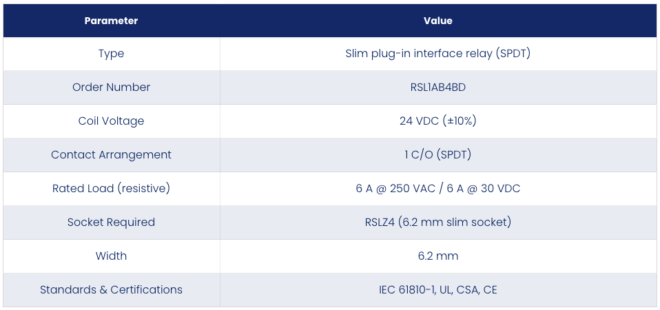Select the IEC 61810-1, UL, CSA, CE value
The height and width of the screenshot is (310, 660).
pos(437,290)
